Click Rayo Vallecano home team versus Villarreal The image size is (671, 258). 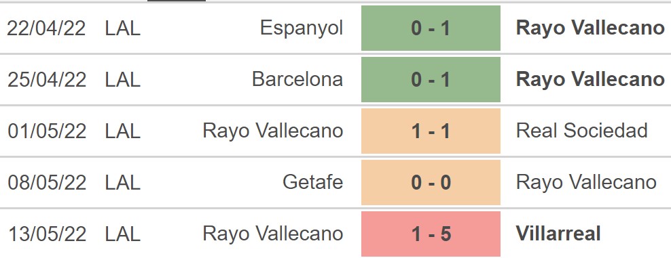[273, 235]
